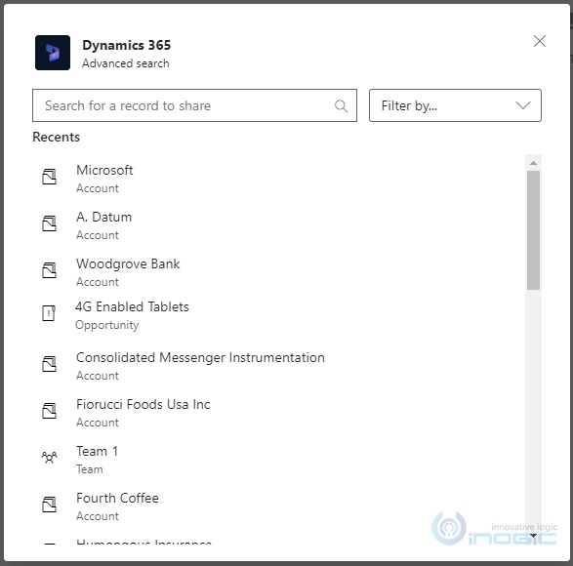Click the icon beside Consolidated Messenger Instrumentation

tap(49, 364)
